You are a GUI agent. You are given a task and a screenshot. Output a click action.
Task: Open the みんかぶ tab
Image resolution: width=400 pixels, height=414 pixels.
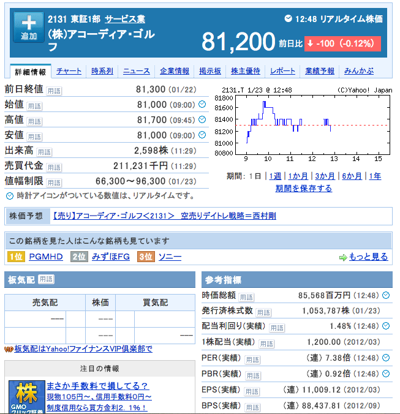359,71
